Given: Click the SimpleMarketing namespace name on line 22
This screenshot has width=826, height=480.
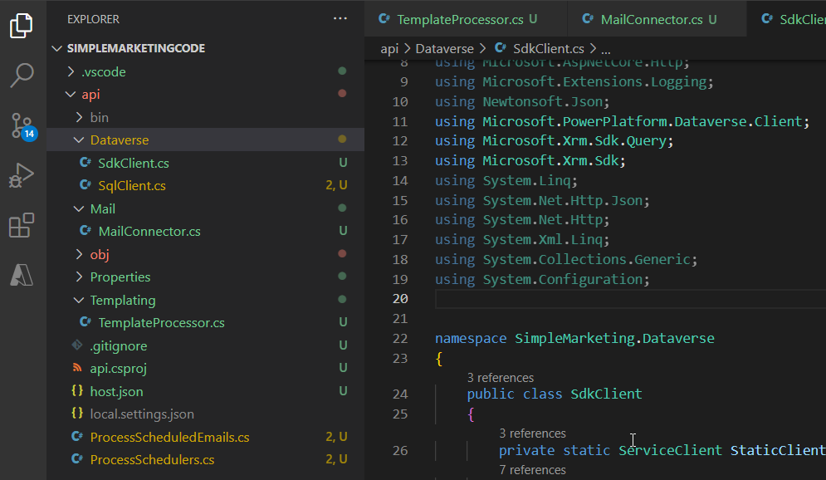Looking at the screenshot, I should coord(574,338).
